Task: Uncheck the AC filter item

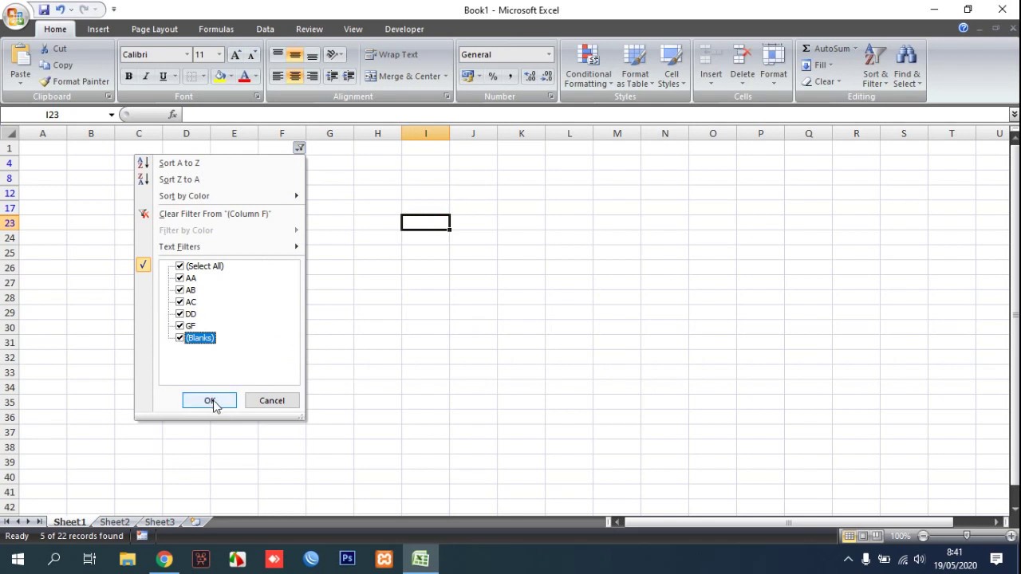Action: coord(179,302)
